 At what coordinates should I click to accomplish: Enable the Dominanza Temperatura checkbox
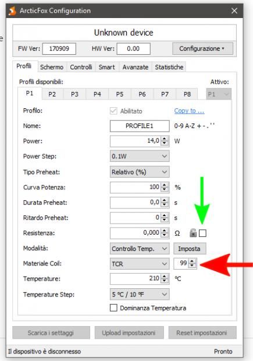coord(113,308)
